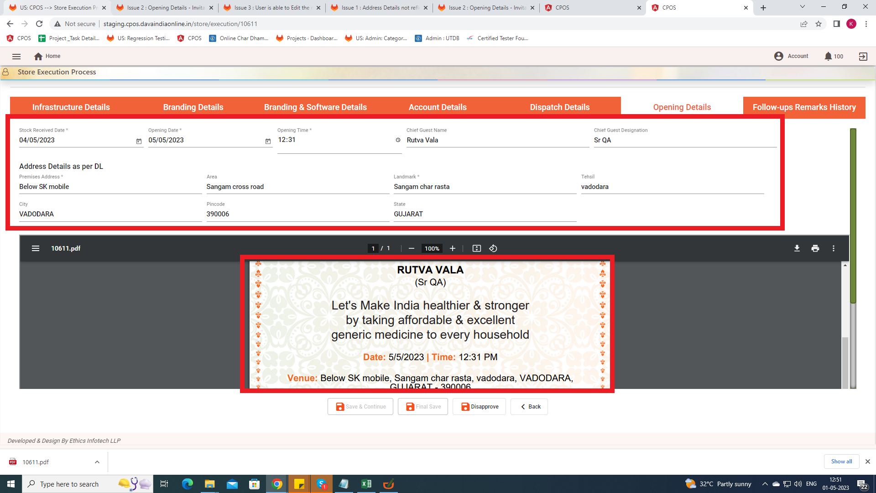Viewport: 876px width, 493px height.
Task: Zoom in the PDF viewer
Action: point(452,248)
